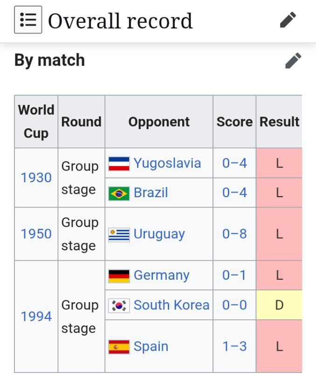
Task: Click the Brazil flag icon
Action: pos(119,193)
